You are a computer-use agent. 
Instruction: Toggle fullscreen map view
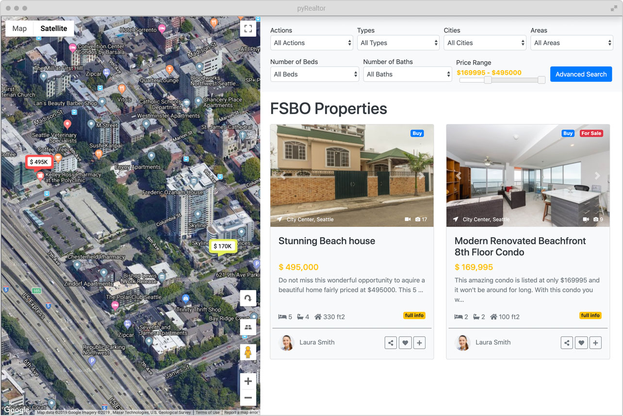point(248,28)
